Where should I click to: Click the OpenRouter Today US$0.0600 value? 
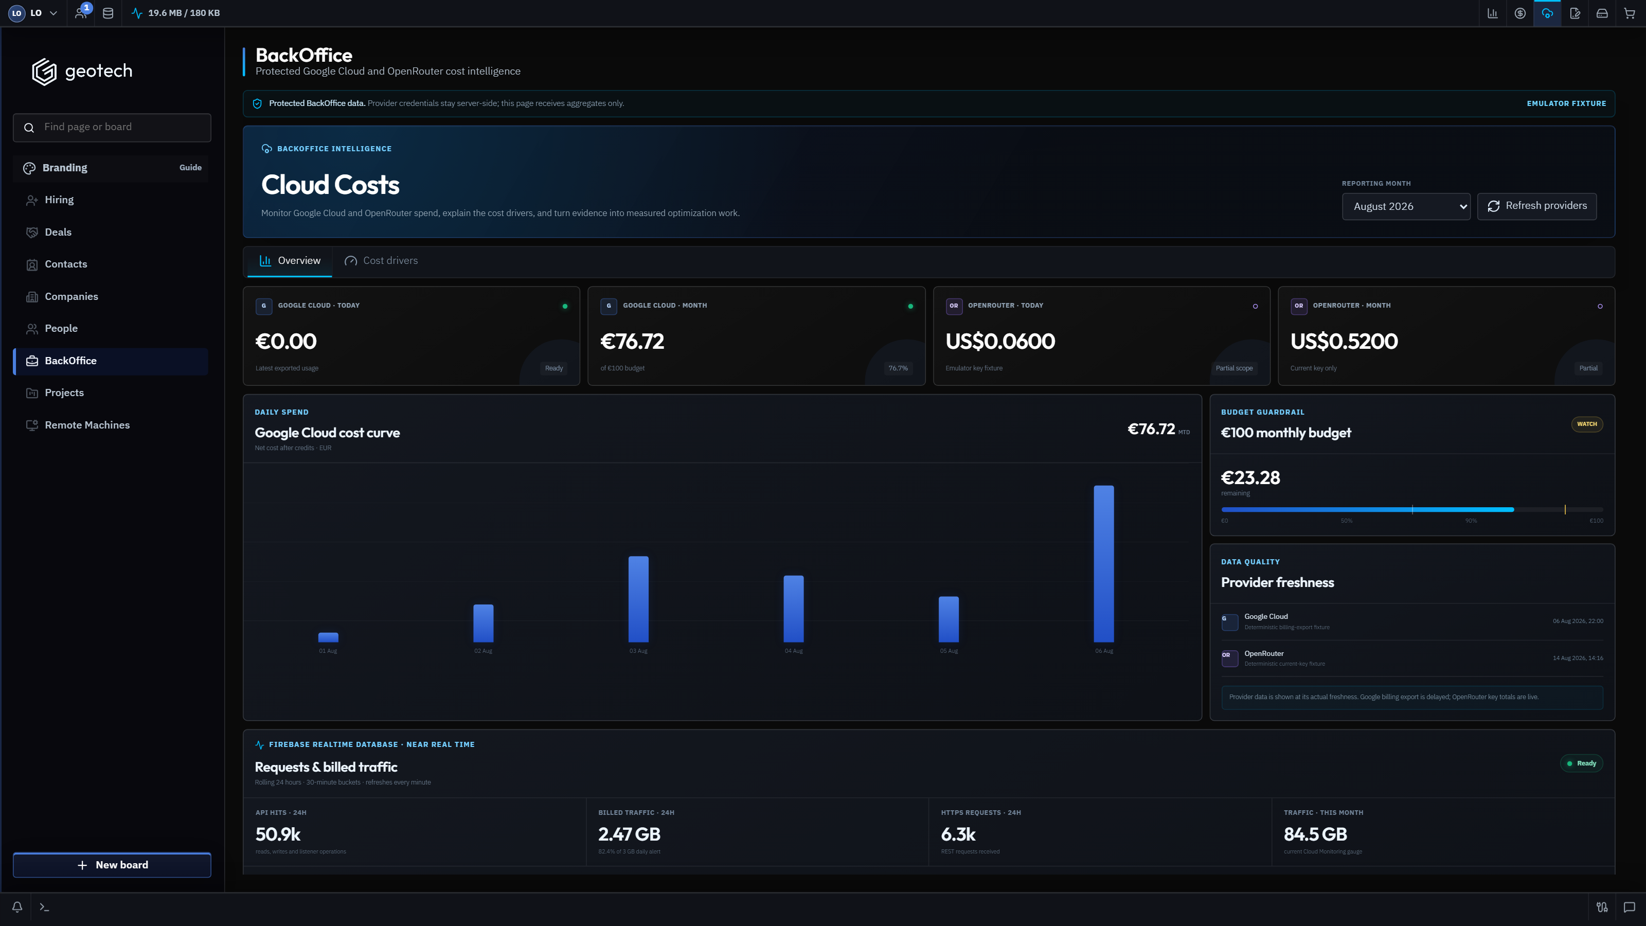[1000, 341]
